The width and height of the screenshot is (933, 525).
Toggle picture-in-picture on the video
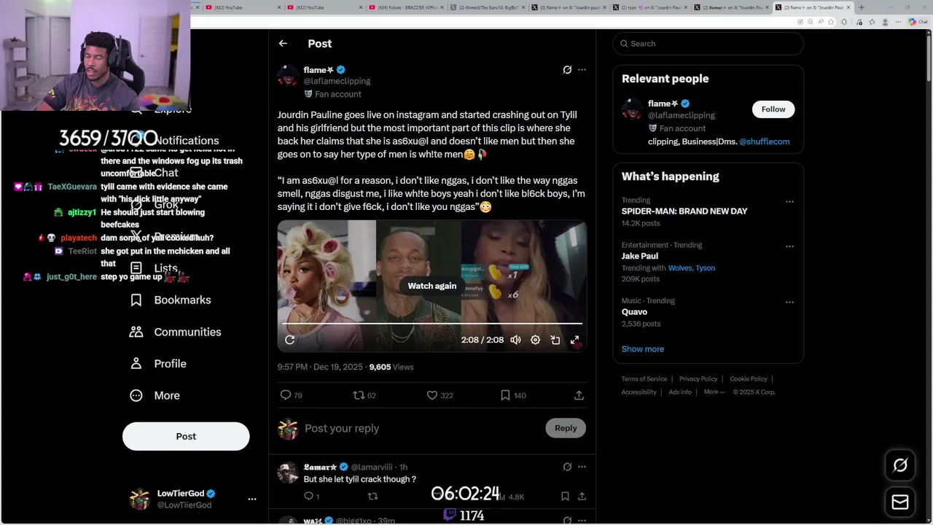(x=555, y=340)
